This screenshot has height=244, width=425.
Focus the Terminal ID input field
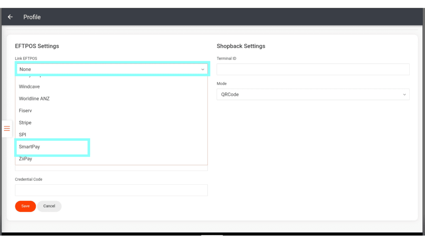point(313,69)
